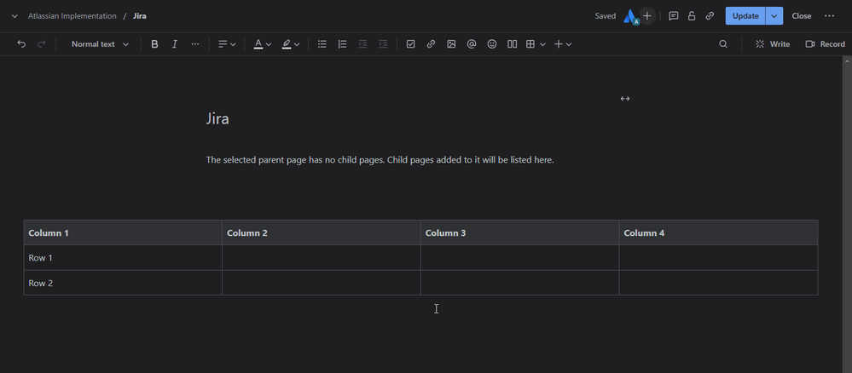Toggle italic formatting
Image resolution: width=852 pixels, height=373 pixels.
175,44
